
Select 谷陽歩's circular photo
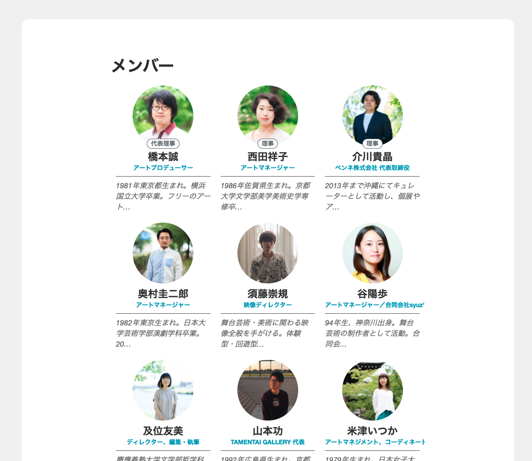click(373, 253)
